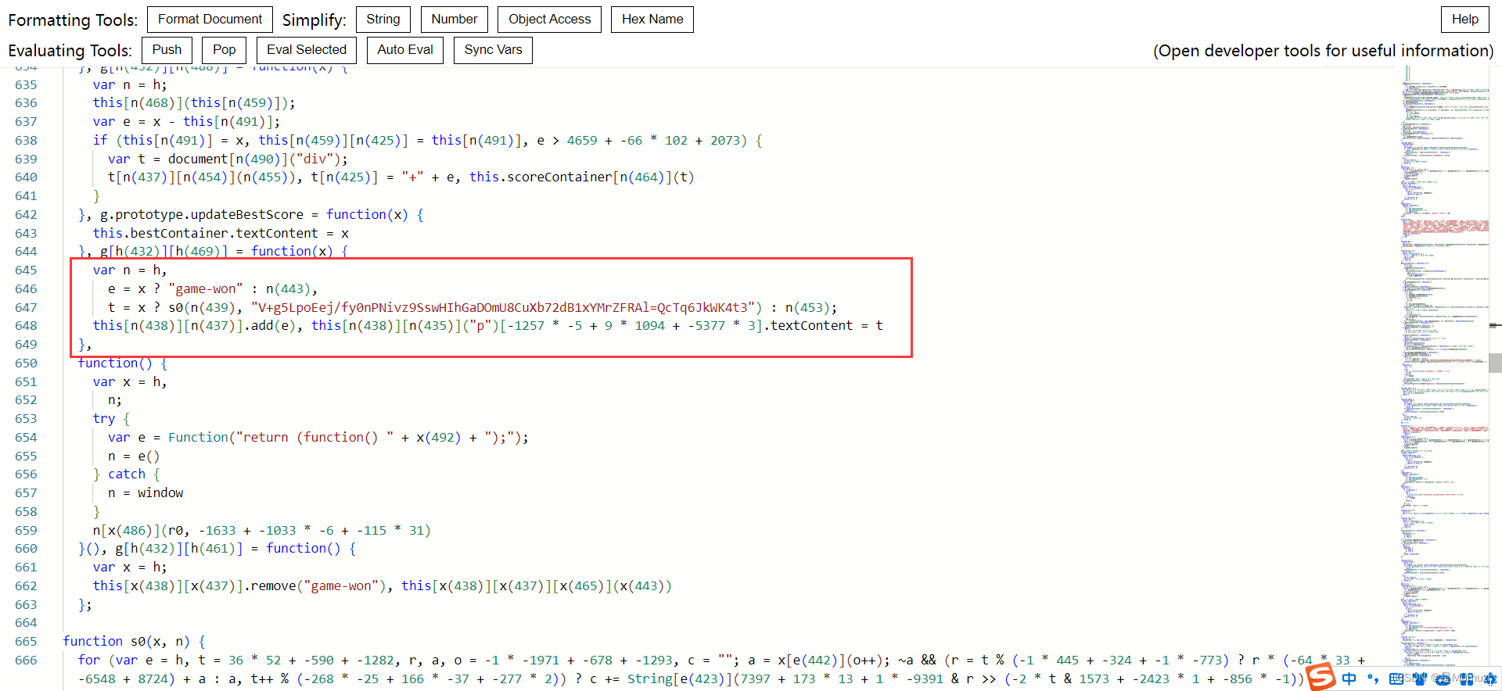Click line number 645 in the gutter
The height and width of the screenshot is (691, 1502).
tap(26, 270)
